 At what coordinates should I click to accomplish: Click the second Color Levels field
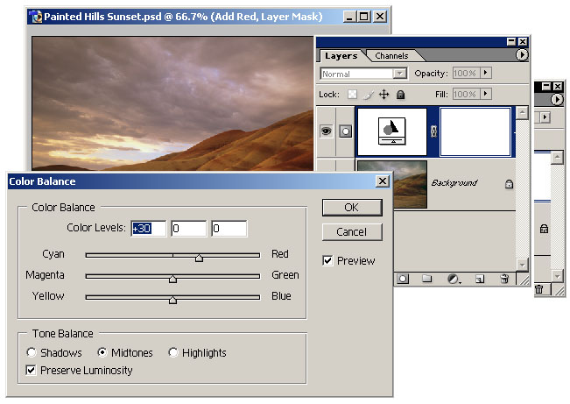coord(188,229)
